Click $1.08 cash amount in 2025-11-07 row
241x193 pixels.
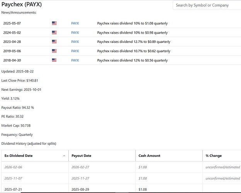pyautogui.click(x=143, y=178)
